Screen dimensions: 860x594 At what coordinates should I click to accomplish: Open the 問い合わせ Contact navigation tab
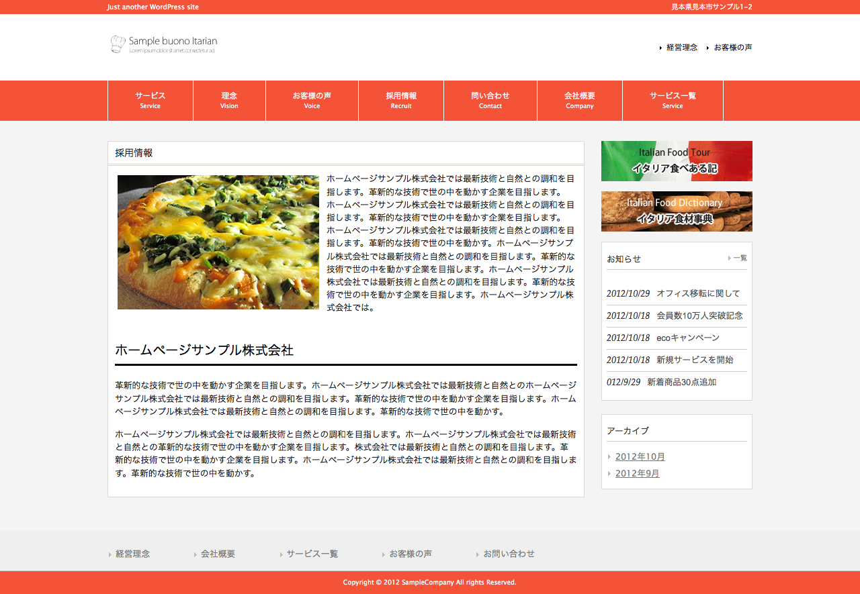click(490, 101)
